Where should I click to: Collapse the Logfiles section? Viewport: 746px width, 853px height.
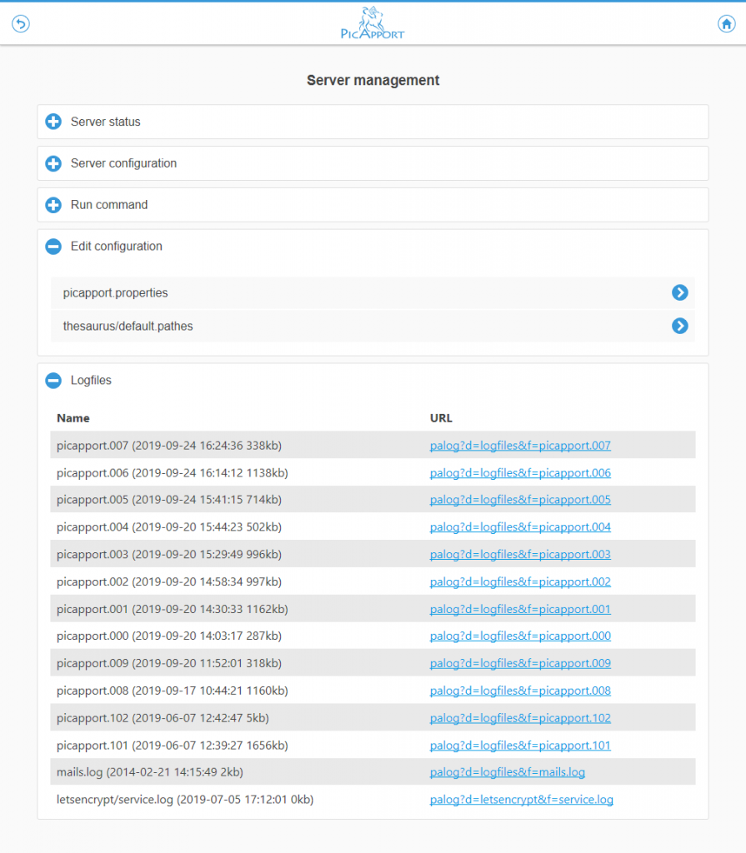pos(53,381)
